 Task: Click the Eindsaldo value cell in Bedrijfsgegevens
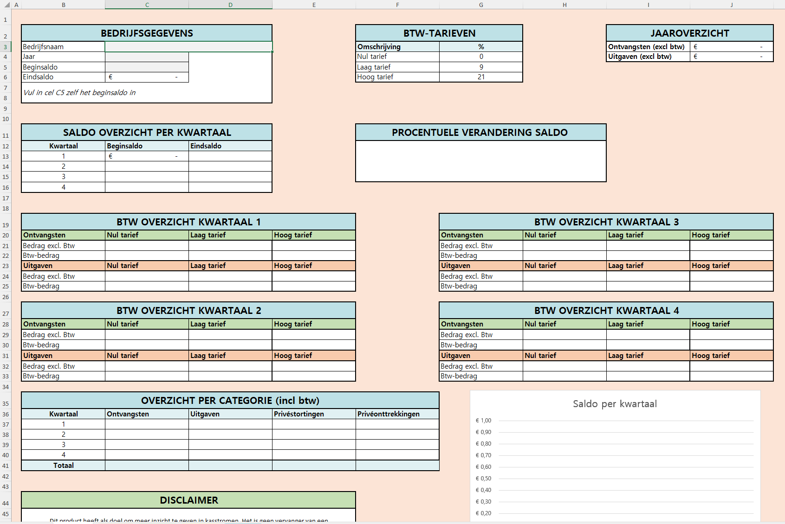coord(147,77)
